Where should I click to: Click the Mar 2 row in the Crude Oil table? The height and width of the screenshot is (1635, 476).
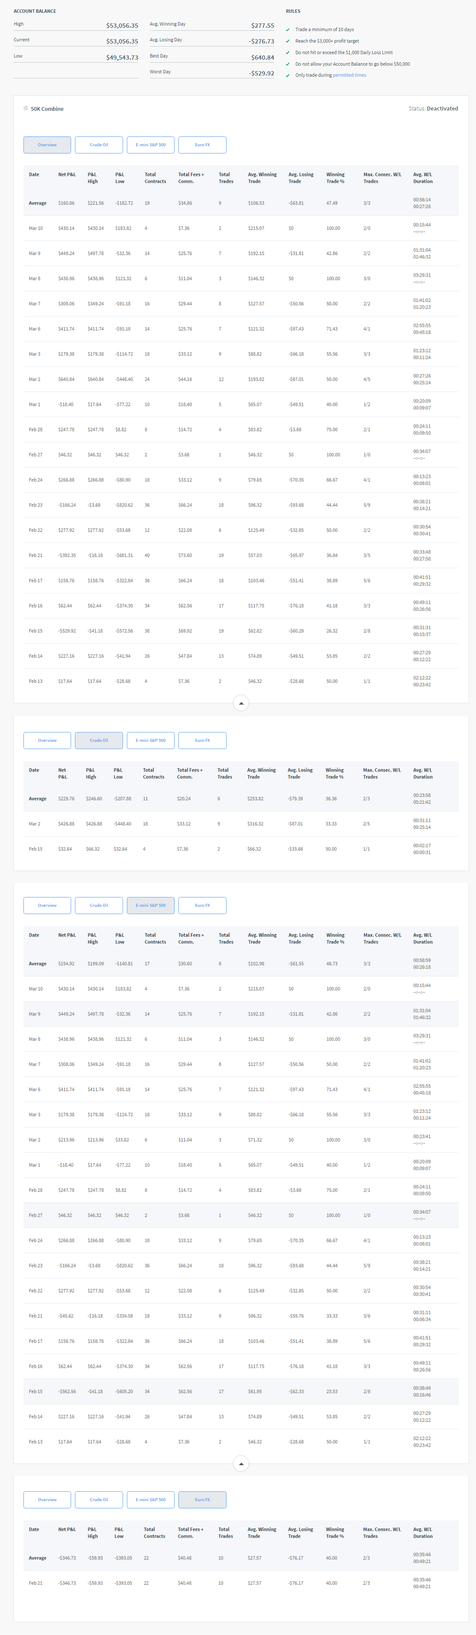(241, 824)
